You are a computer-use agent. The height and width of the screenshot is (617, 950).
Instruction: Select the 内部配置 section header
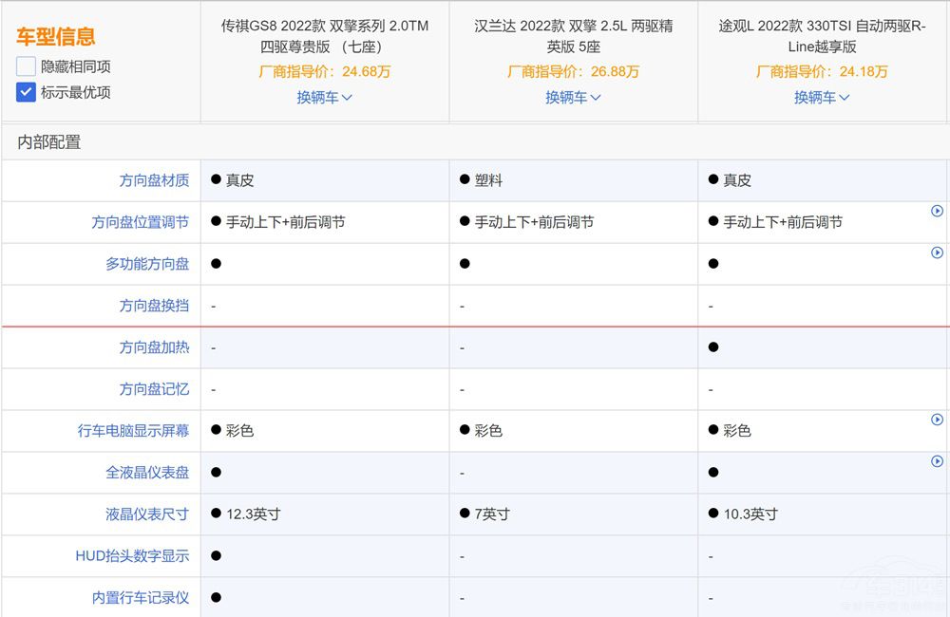[x=49, y=142]
